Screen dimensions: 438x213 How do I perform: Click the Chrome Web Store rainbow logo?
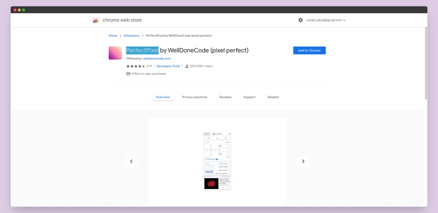click(95, 20)
